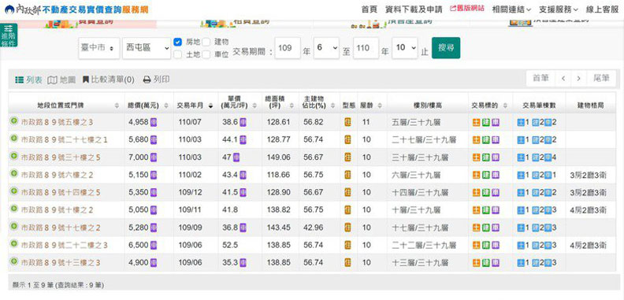Expand row 市政路89號十七樓之2 green plus icon

[14, 227]
